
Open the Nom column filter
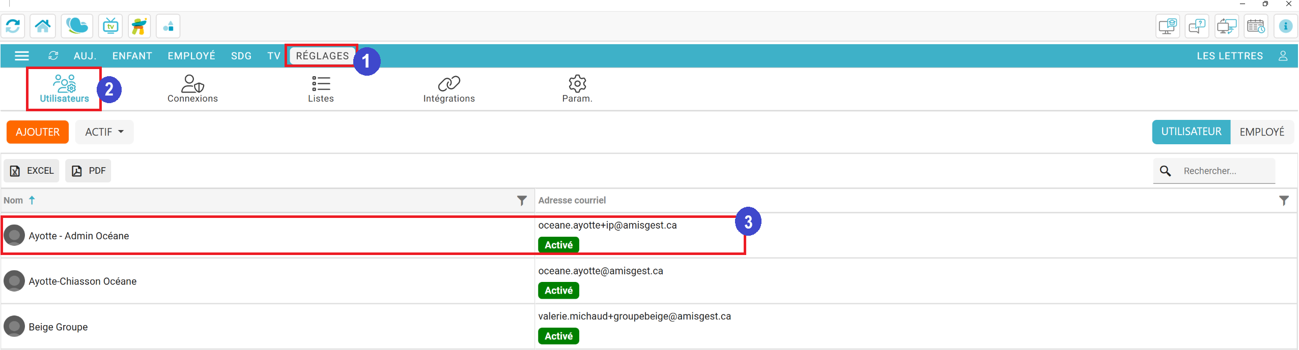522,201
